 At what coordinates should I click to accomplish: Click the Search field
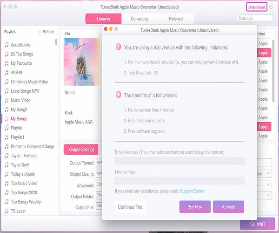click(x=255, y=18)
